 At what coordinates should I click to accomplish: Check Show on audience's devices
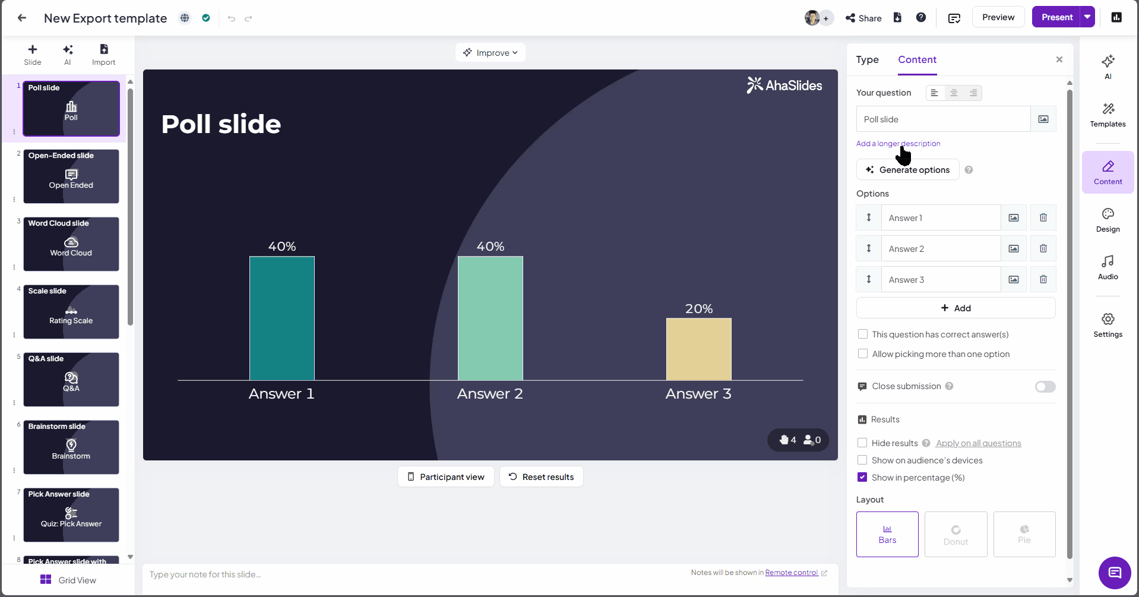click(x=862, y=460)
